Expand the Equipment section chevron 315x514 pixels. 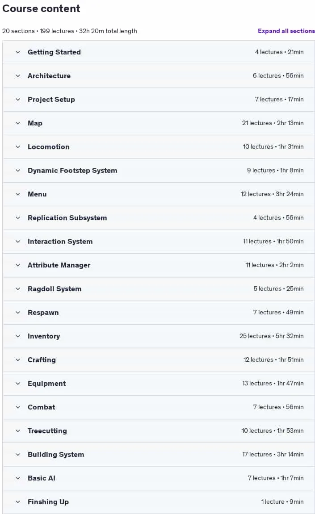pos(18,384)
